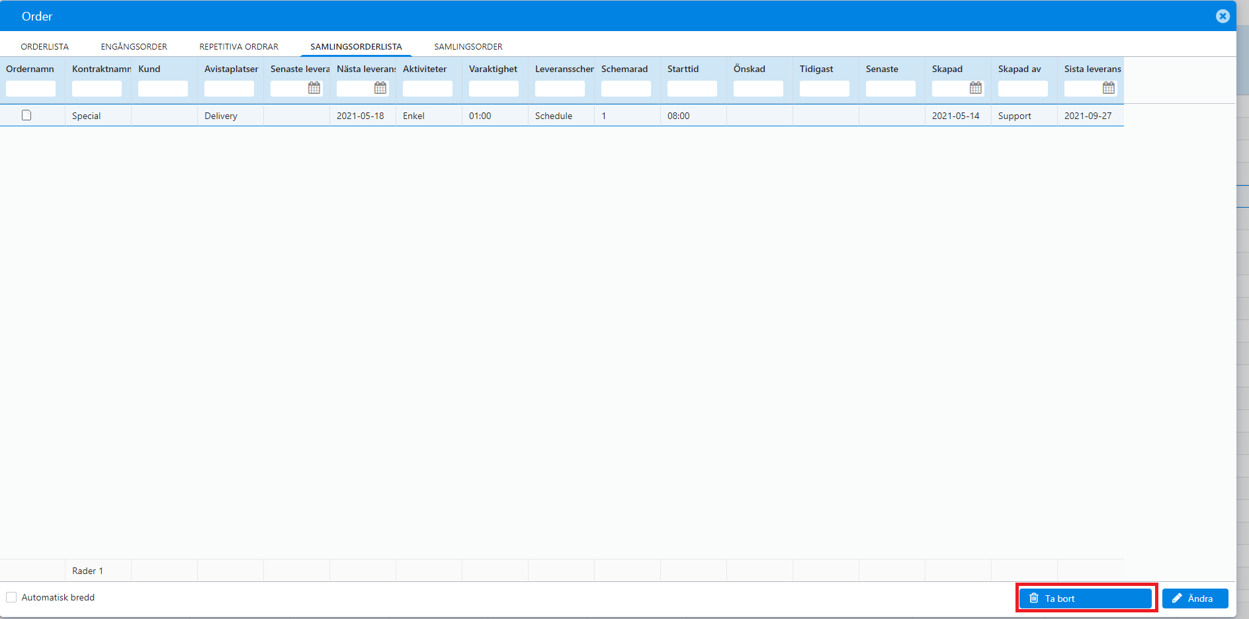
Task: Open calendar picker in Senaste leverans filter
Action: (x=314, y=88)
